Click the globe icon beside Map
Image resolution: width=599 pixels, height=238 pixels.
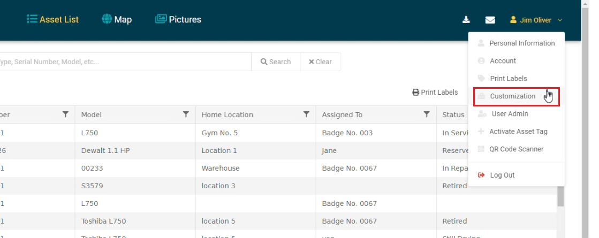(107, 19)
